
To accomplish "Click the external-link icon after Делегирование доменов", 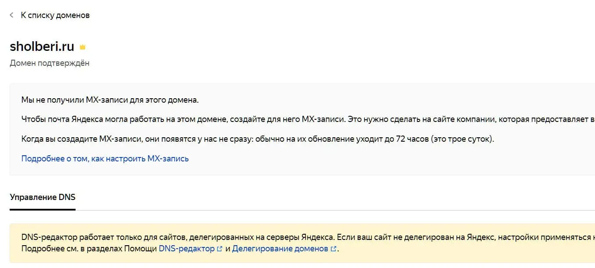I will [333, 249].
